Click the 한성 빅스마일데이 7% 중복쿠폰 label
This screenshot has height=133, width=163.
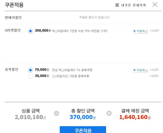(x=72, y=70)
